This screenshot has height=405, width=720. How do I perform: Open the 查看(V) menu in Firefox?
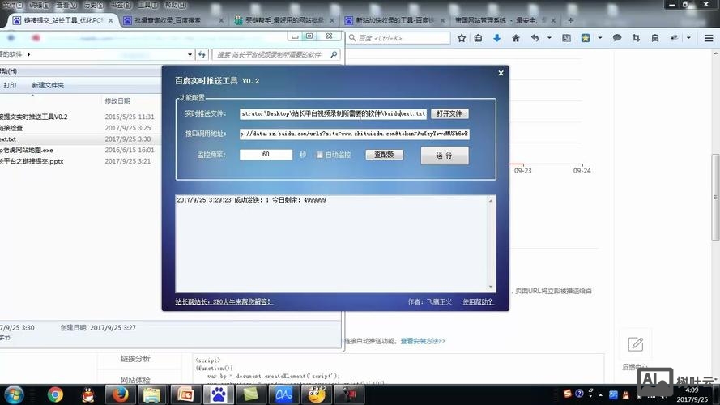(66, 5)
